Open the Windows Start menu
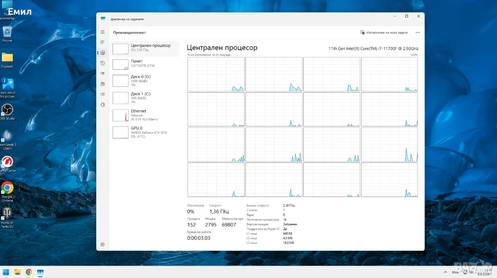 pyautogui.click(x=6, y=272)
